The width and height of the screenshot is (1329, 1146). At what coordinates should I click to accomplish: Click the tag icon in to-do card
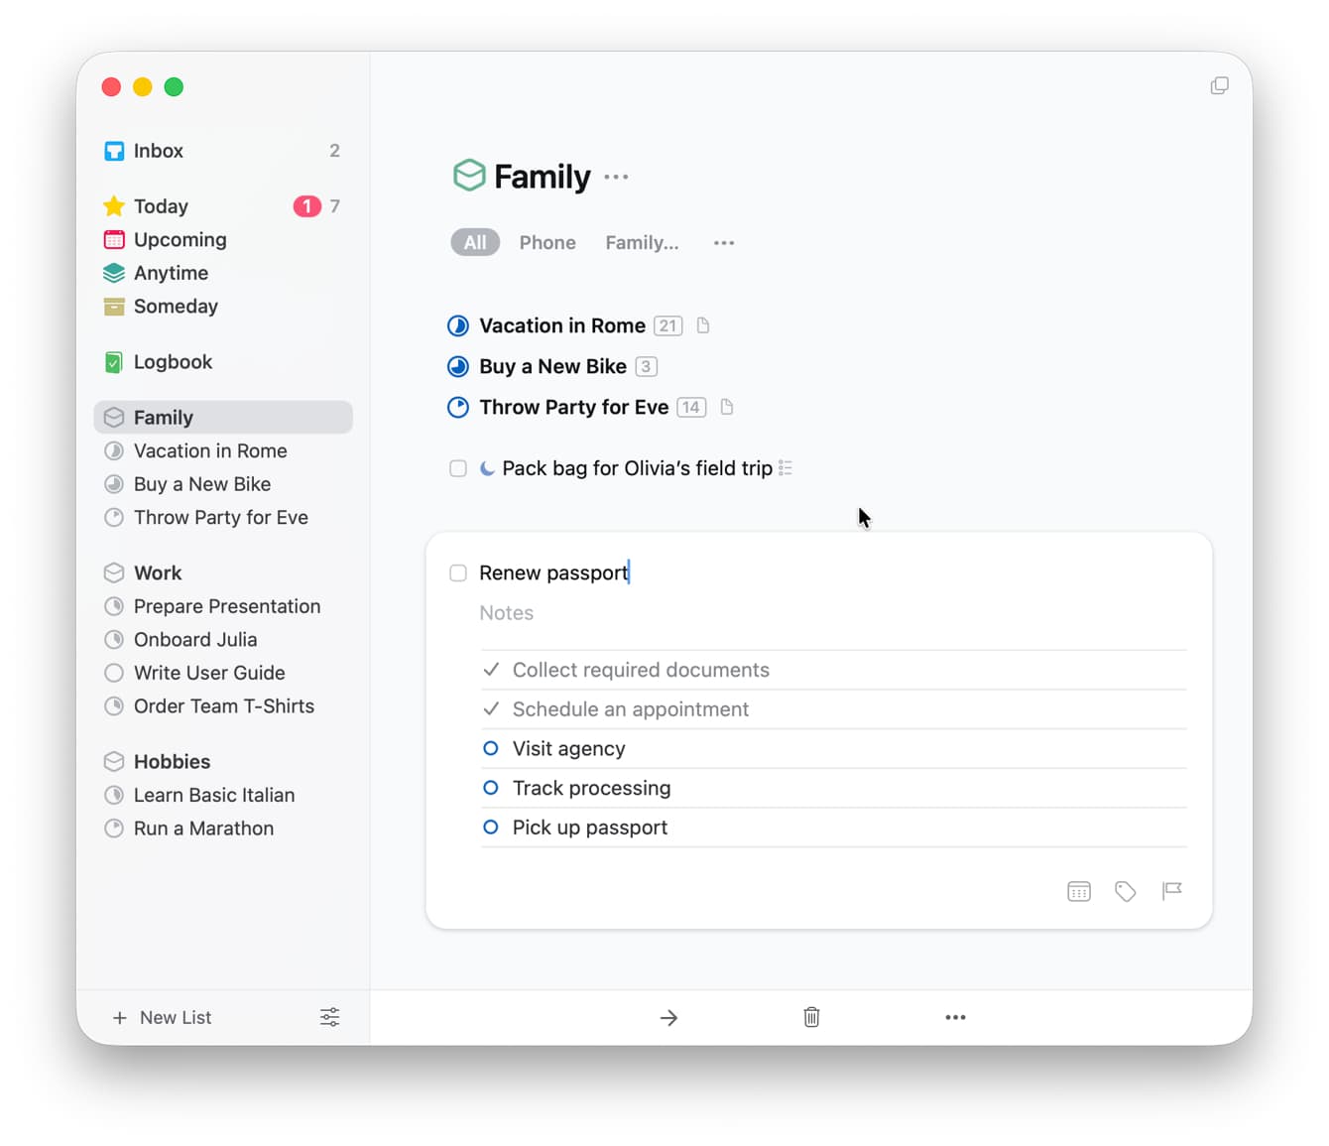click(1125, 891)
